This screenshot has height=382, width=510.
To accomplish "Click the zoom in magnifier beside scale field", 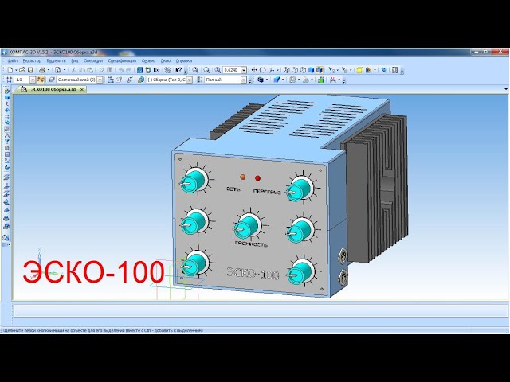I will tap(218, 70).
